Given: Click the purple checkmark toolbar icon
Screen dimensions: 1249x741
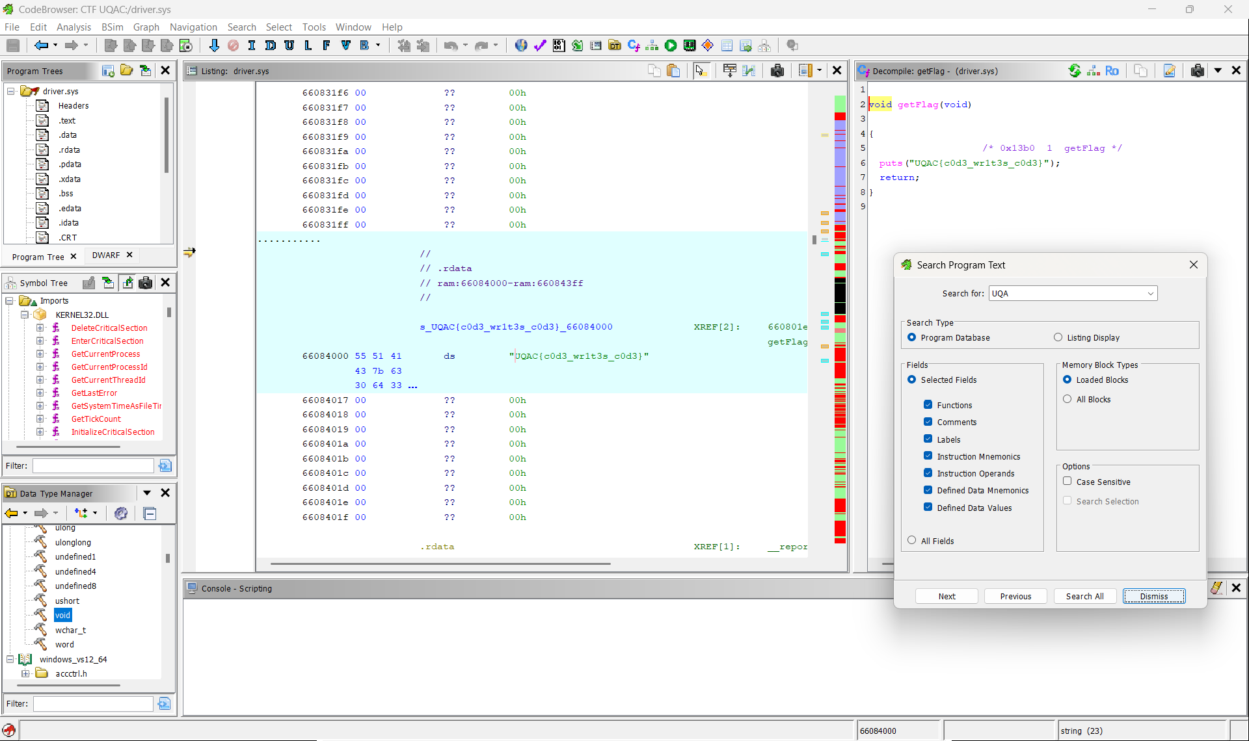Looking at the screenshot, I should (x=540, y=45).
